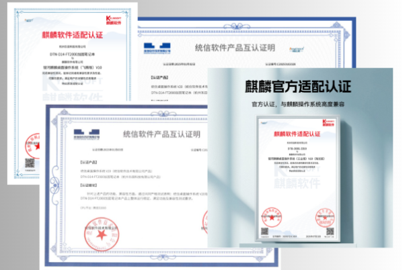
Task: Click the 【认证结论】 label on the bottom certificate
Action: tap(89, 185)
